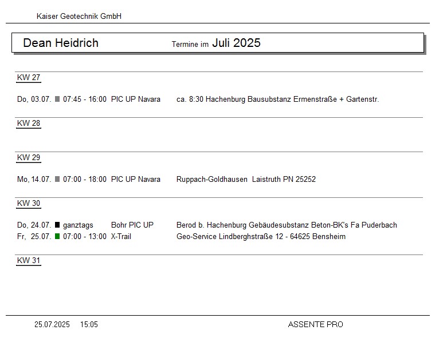Select the black square for 24.07. entry
The width and height of the screenshot is (447, 338).
pos(57,225)
